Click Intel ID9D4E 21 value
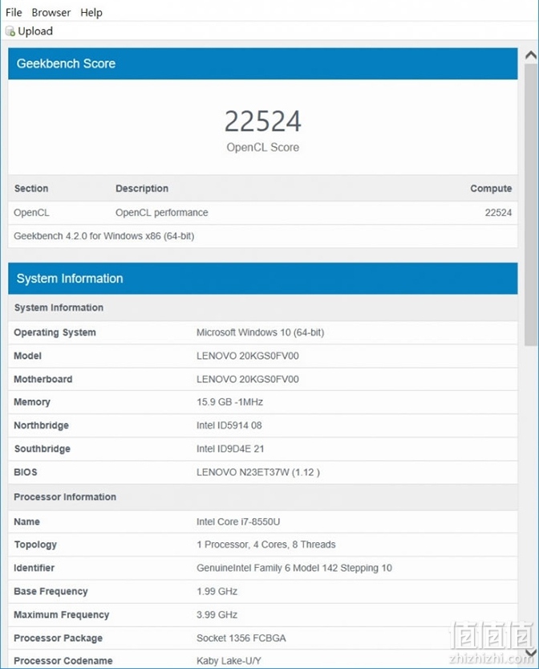 230,449
